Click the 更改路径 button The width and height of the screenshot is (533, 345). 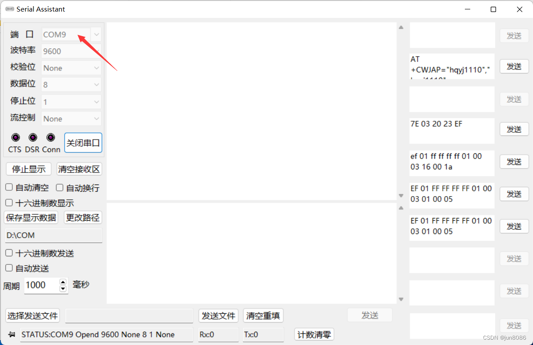[83, 218]
